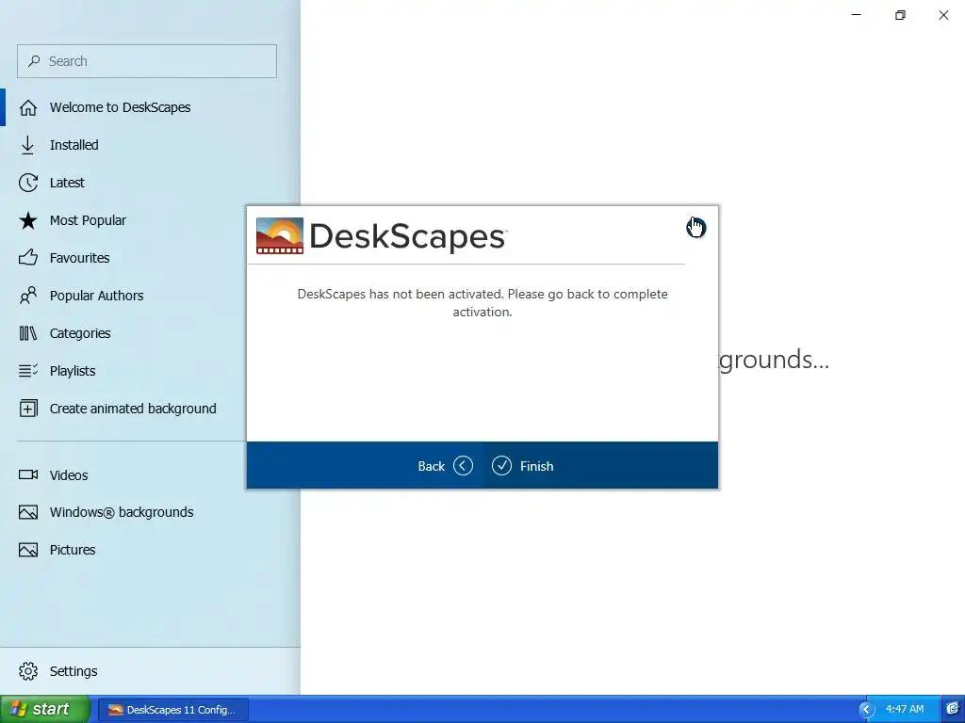Click the people icon for Popular Authors
This screenshot has width=965, height=723.
point(27,296)
